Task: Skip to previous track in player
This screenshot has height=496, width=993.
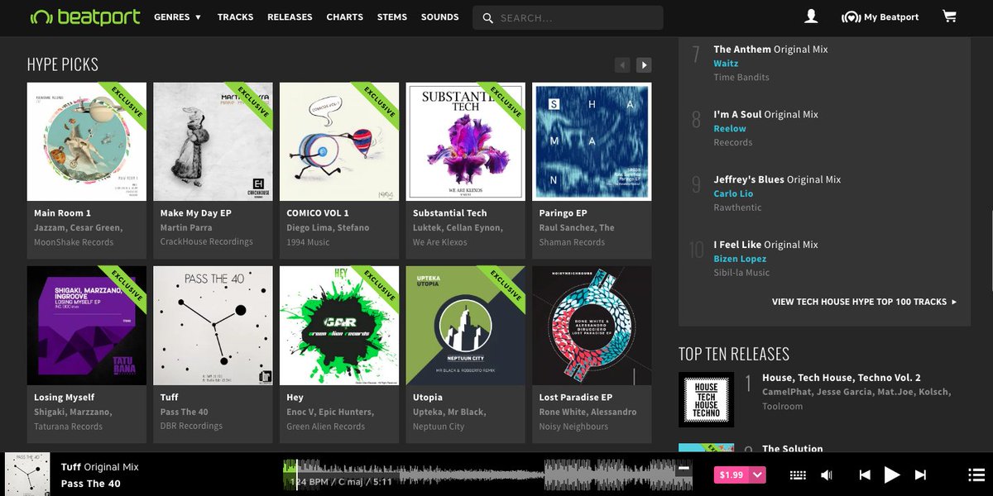Action: click(x=865, y=475)
